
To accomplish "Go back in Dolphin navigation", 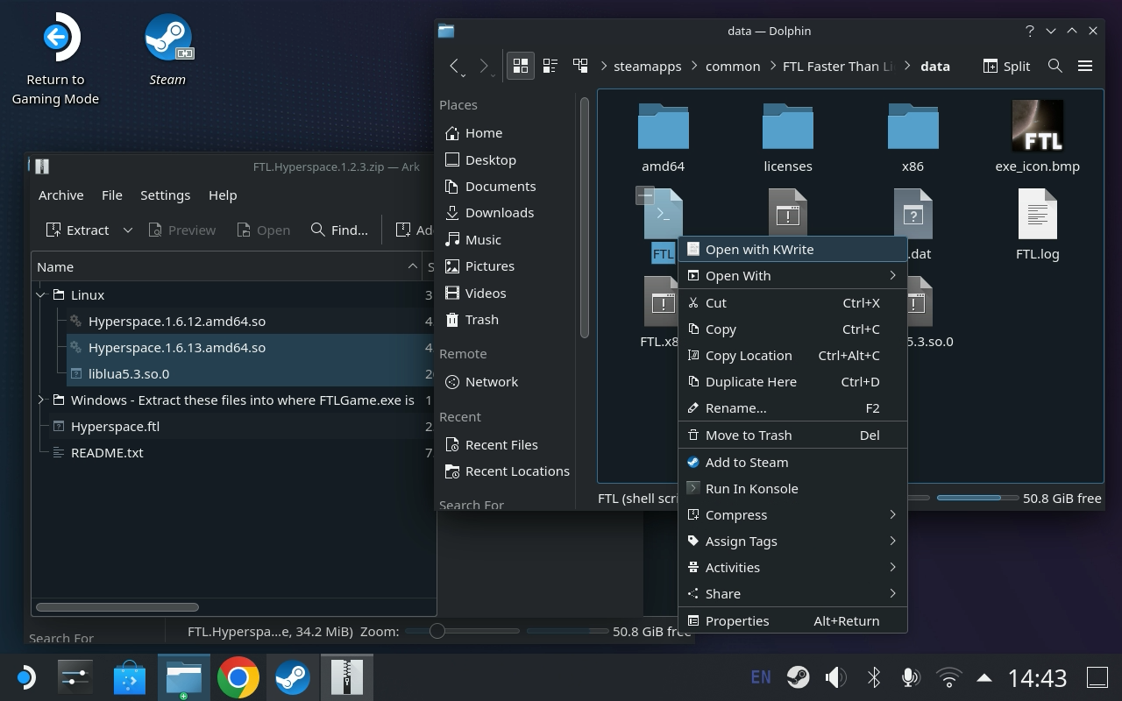I will (454, 66).
